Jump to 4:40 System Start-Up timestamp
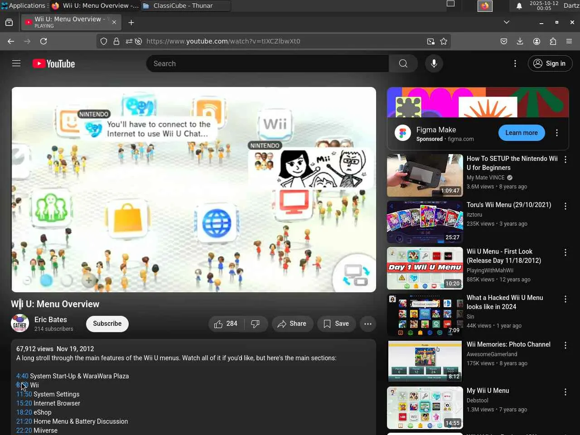Viewport: 580px width, 435px height. point(22,376)
